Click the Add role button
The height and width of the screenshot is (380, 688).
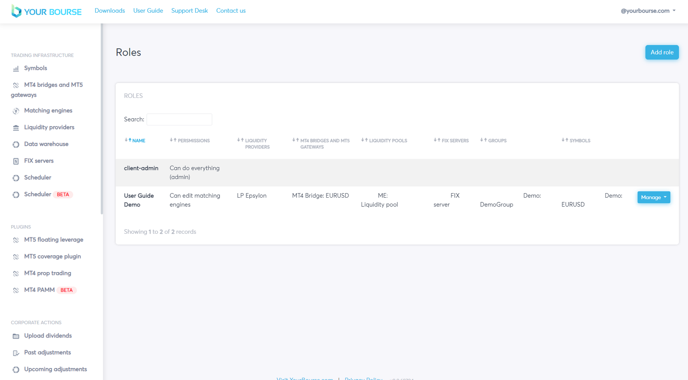tap(662, 52)
